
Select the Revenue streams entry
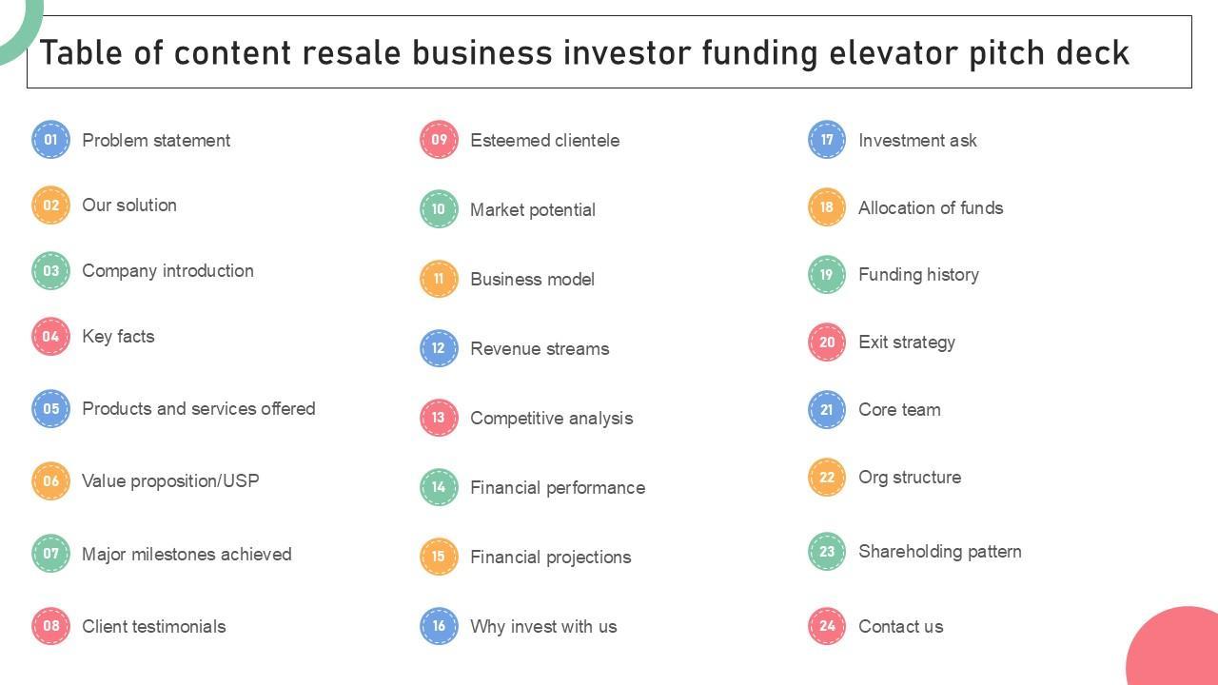point(540,349)
